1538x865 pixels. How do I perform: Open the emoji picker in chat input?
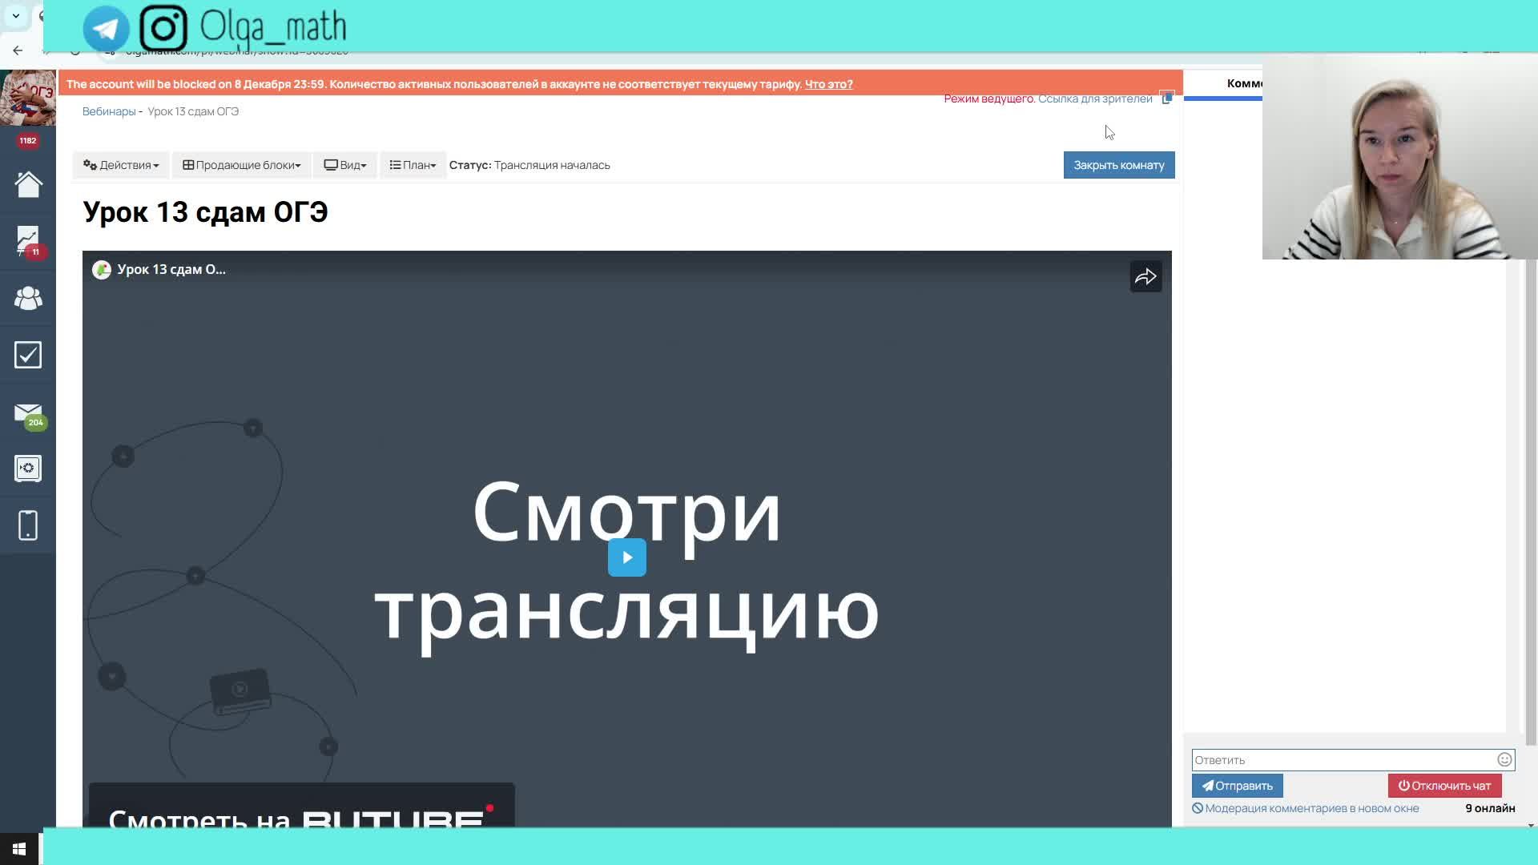1504,759
